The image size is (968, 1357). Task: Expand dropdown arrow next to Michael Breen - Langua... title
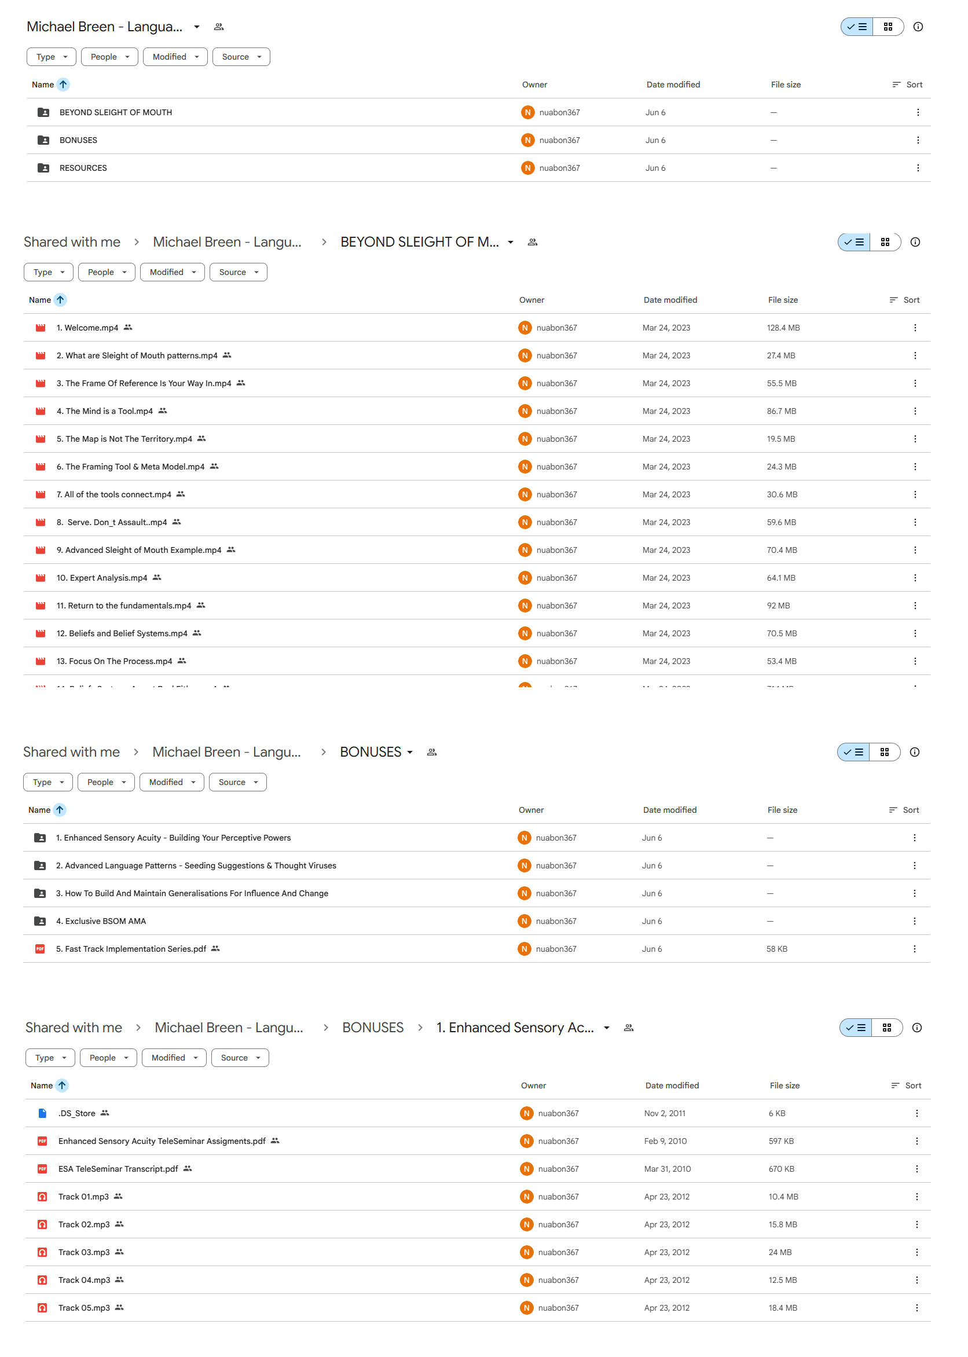pyautogui.click(x=197, y=27)
